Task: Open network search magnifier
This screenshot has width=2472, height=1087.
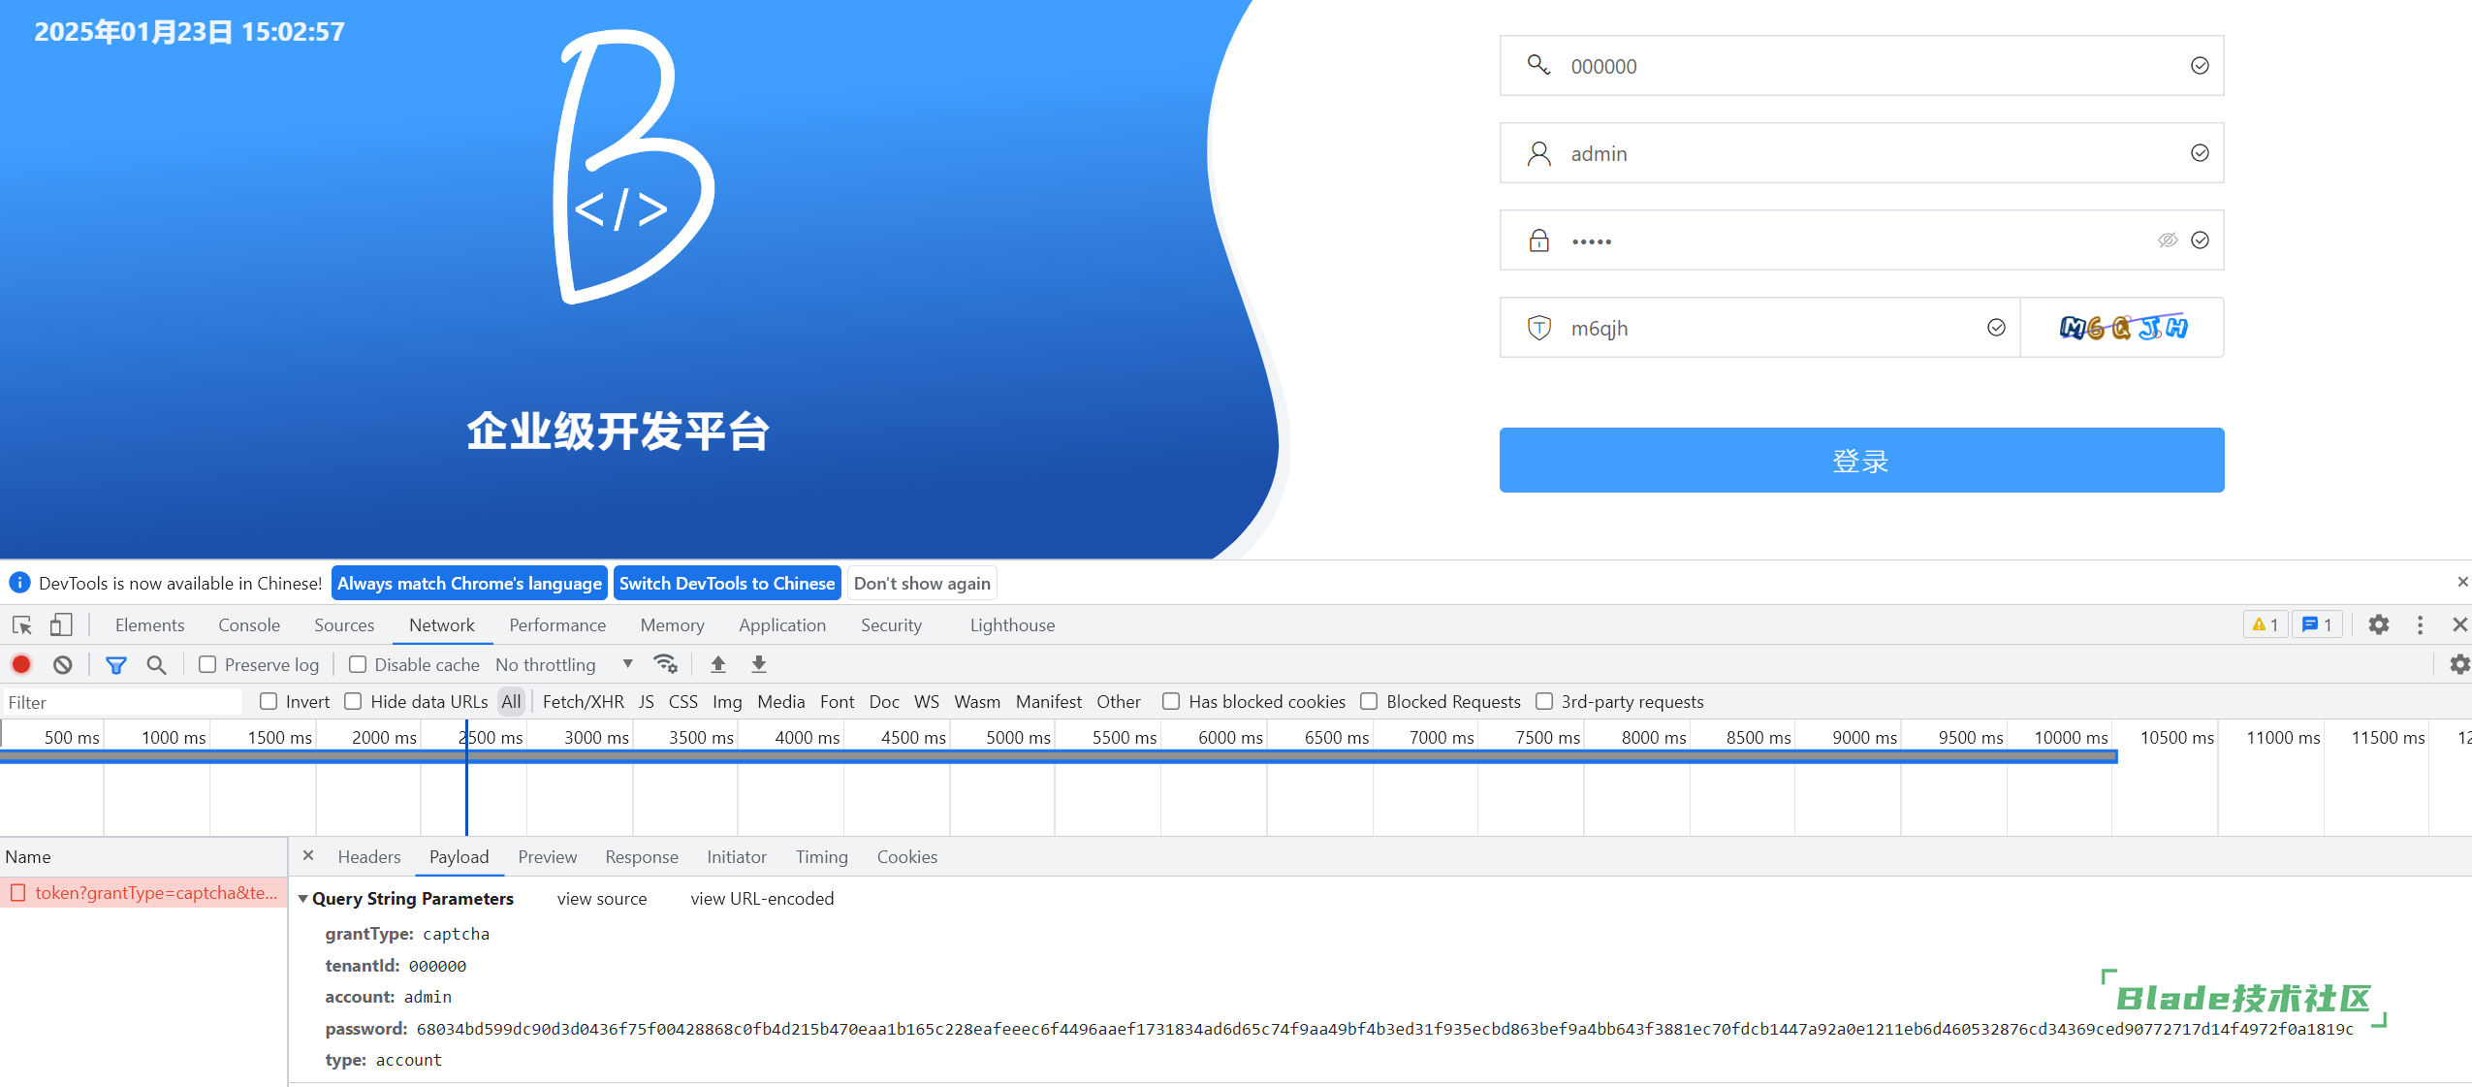Action: pyautogui.click(x=156, y=664)
